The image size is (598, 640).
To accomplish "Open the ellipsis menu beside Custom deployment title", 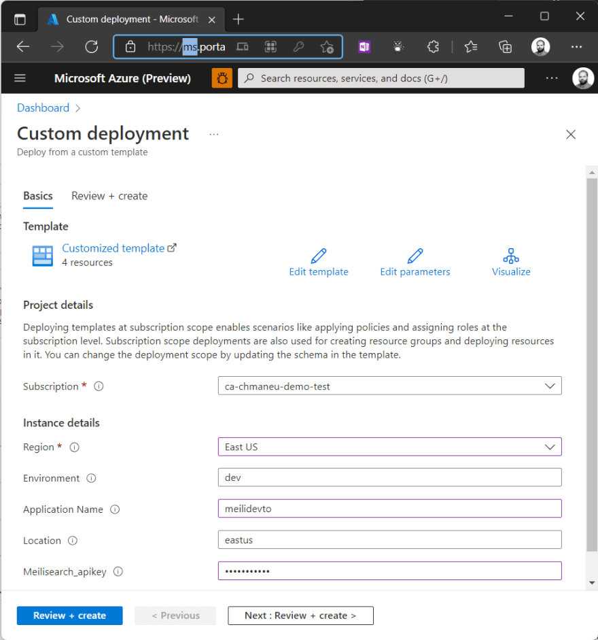I will 214,134.
